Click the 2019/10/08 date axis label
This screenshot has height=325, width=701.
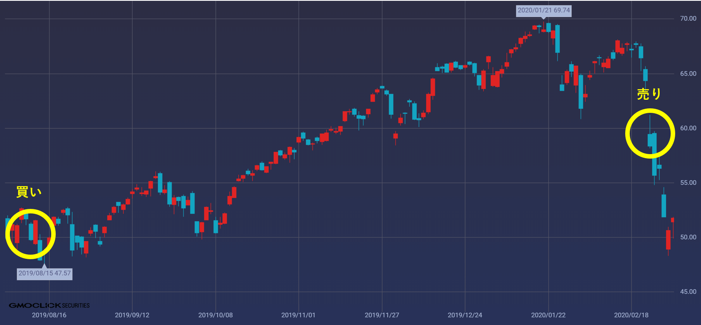216,315
